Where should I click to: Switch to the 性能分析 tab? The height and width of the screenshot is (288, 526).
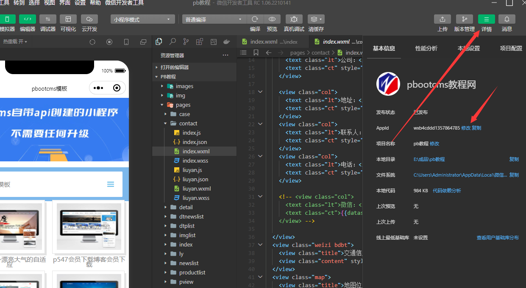[426, 48]
